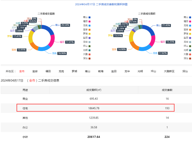The height and width of the screenshot is (141, 192).
Task: Hide 光明 series in 成交套数 legend
Action: (x=90, y=50)
